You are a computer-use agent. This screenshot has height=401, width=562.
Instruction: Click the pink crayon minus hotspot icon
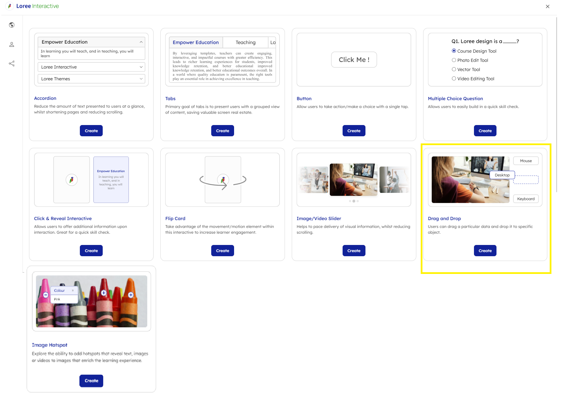[x=45, y=295]
